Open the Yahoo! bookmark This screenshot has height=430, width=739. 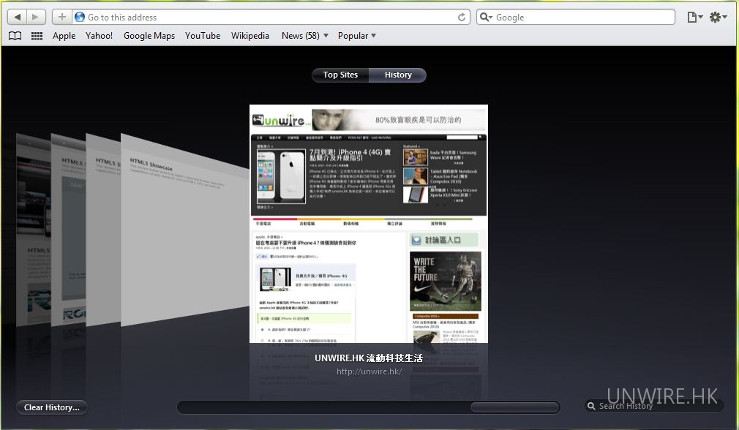(99, 36)
